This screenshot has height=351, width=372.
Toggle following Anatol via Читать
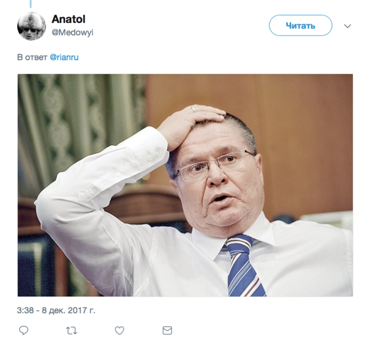click(300, 25)
